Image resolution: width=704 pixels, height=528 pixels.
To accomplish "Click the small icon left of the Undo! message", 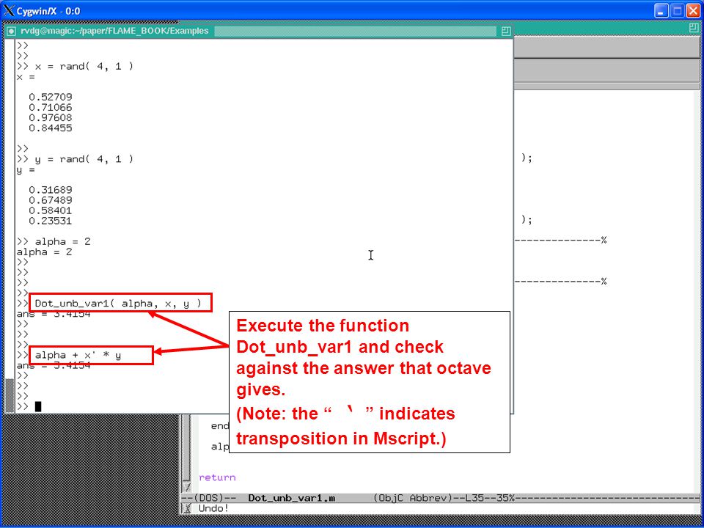I will [x=188, y=508].
